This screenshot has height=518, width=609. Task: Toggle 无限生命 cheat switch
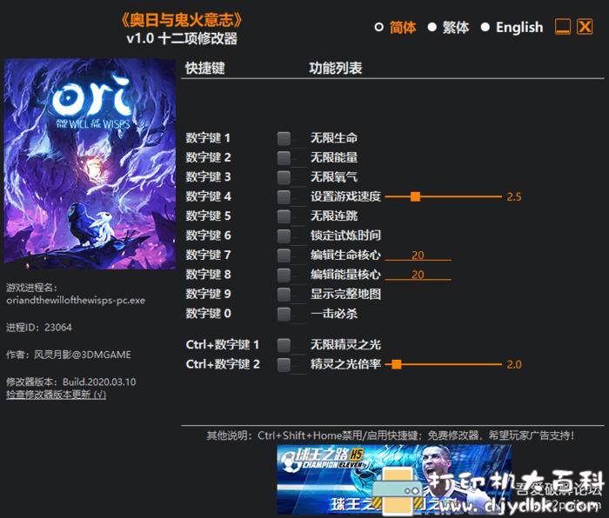[x=284, y=138]
